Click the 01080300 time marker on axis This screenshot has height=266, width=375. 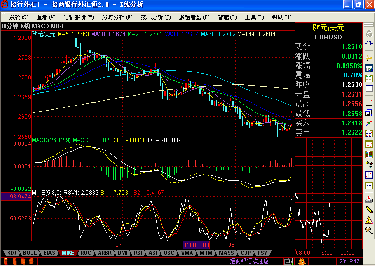point(196,245)
